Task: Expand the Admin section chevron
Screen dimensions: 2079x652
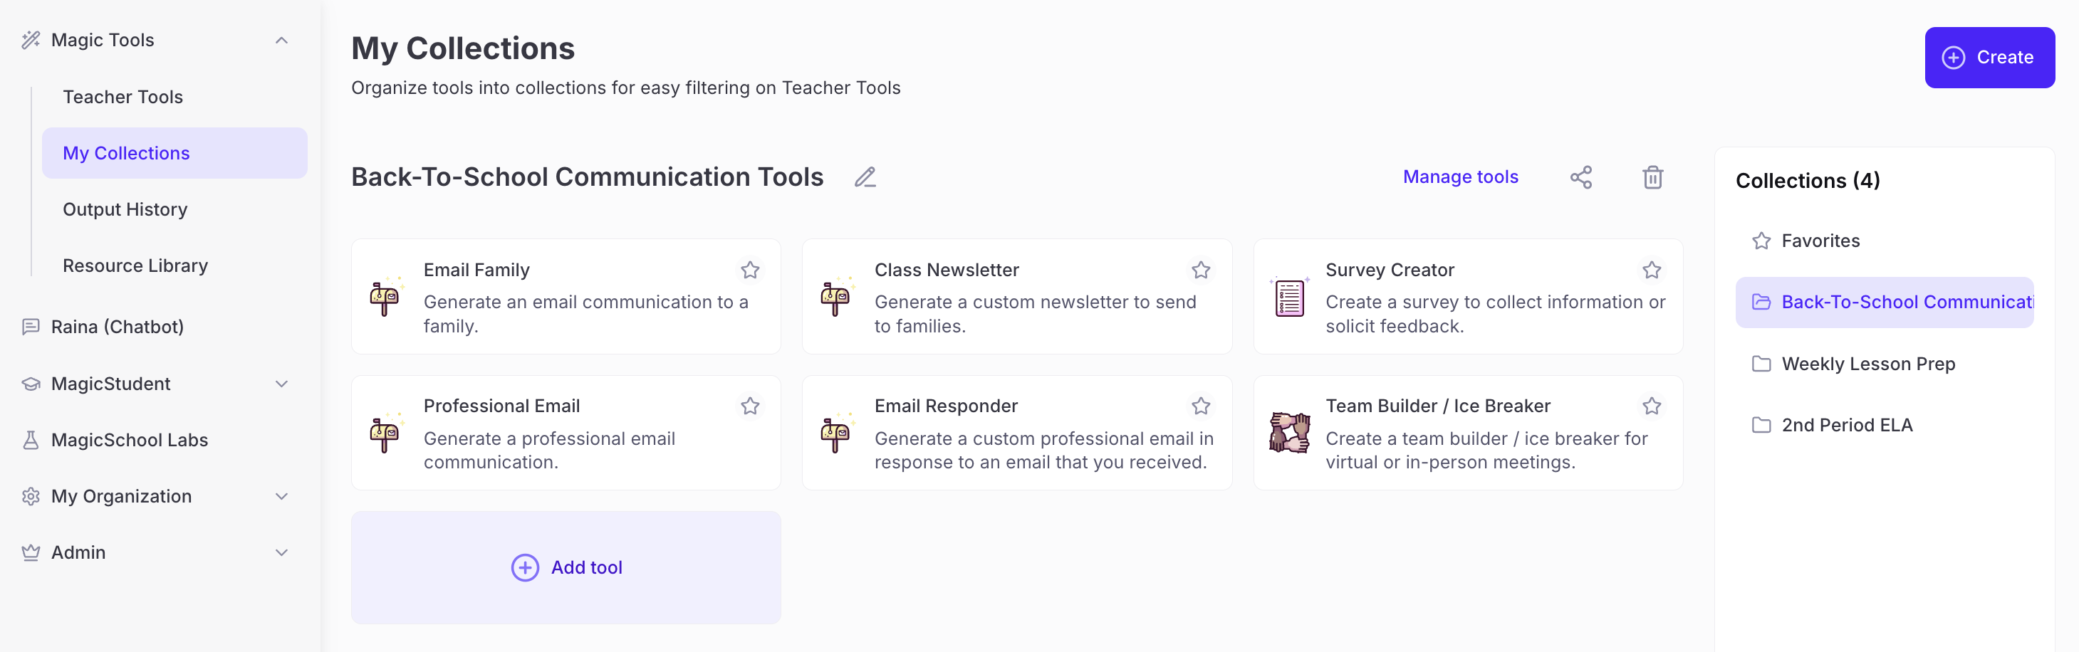Action: pos(281,553)
